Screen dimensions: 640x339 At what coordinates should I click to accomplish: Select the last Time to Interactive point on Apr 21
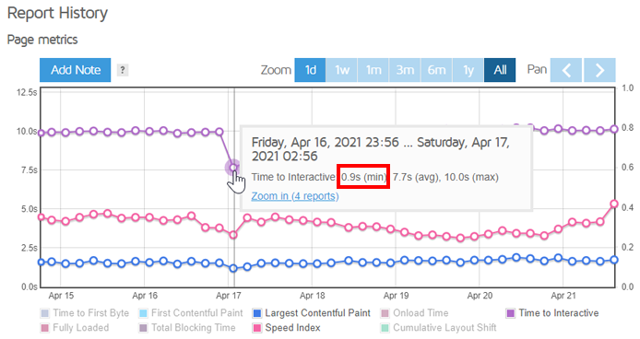click(x=614, y=129)
